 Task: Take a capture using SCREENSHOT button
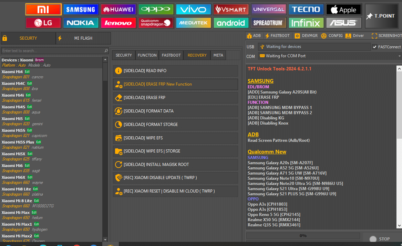pyautogui.click(x=386, y=36)
